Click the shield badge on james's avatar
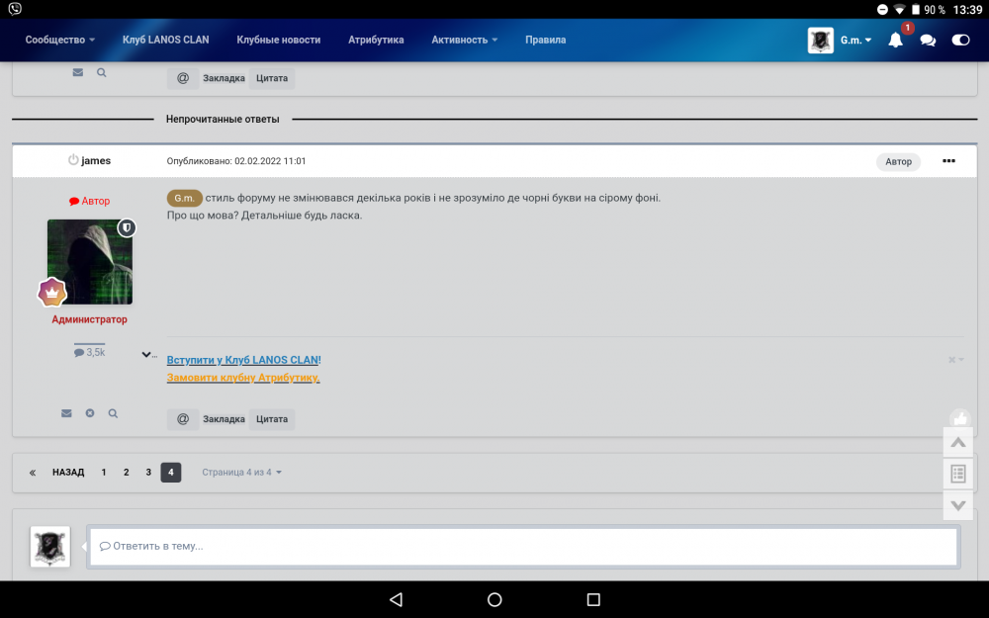 [x=128, y=226]
